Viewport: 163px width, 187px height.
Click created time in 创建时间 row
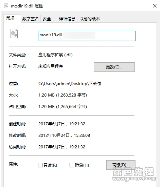point(62,124)
